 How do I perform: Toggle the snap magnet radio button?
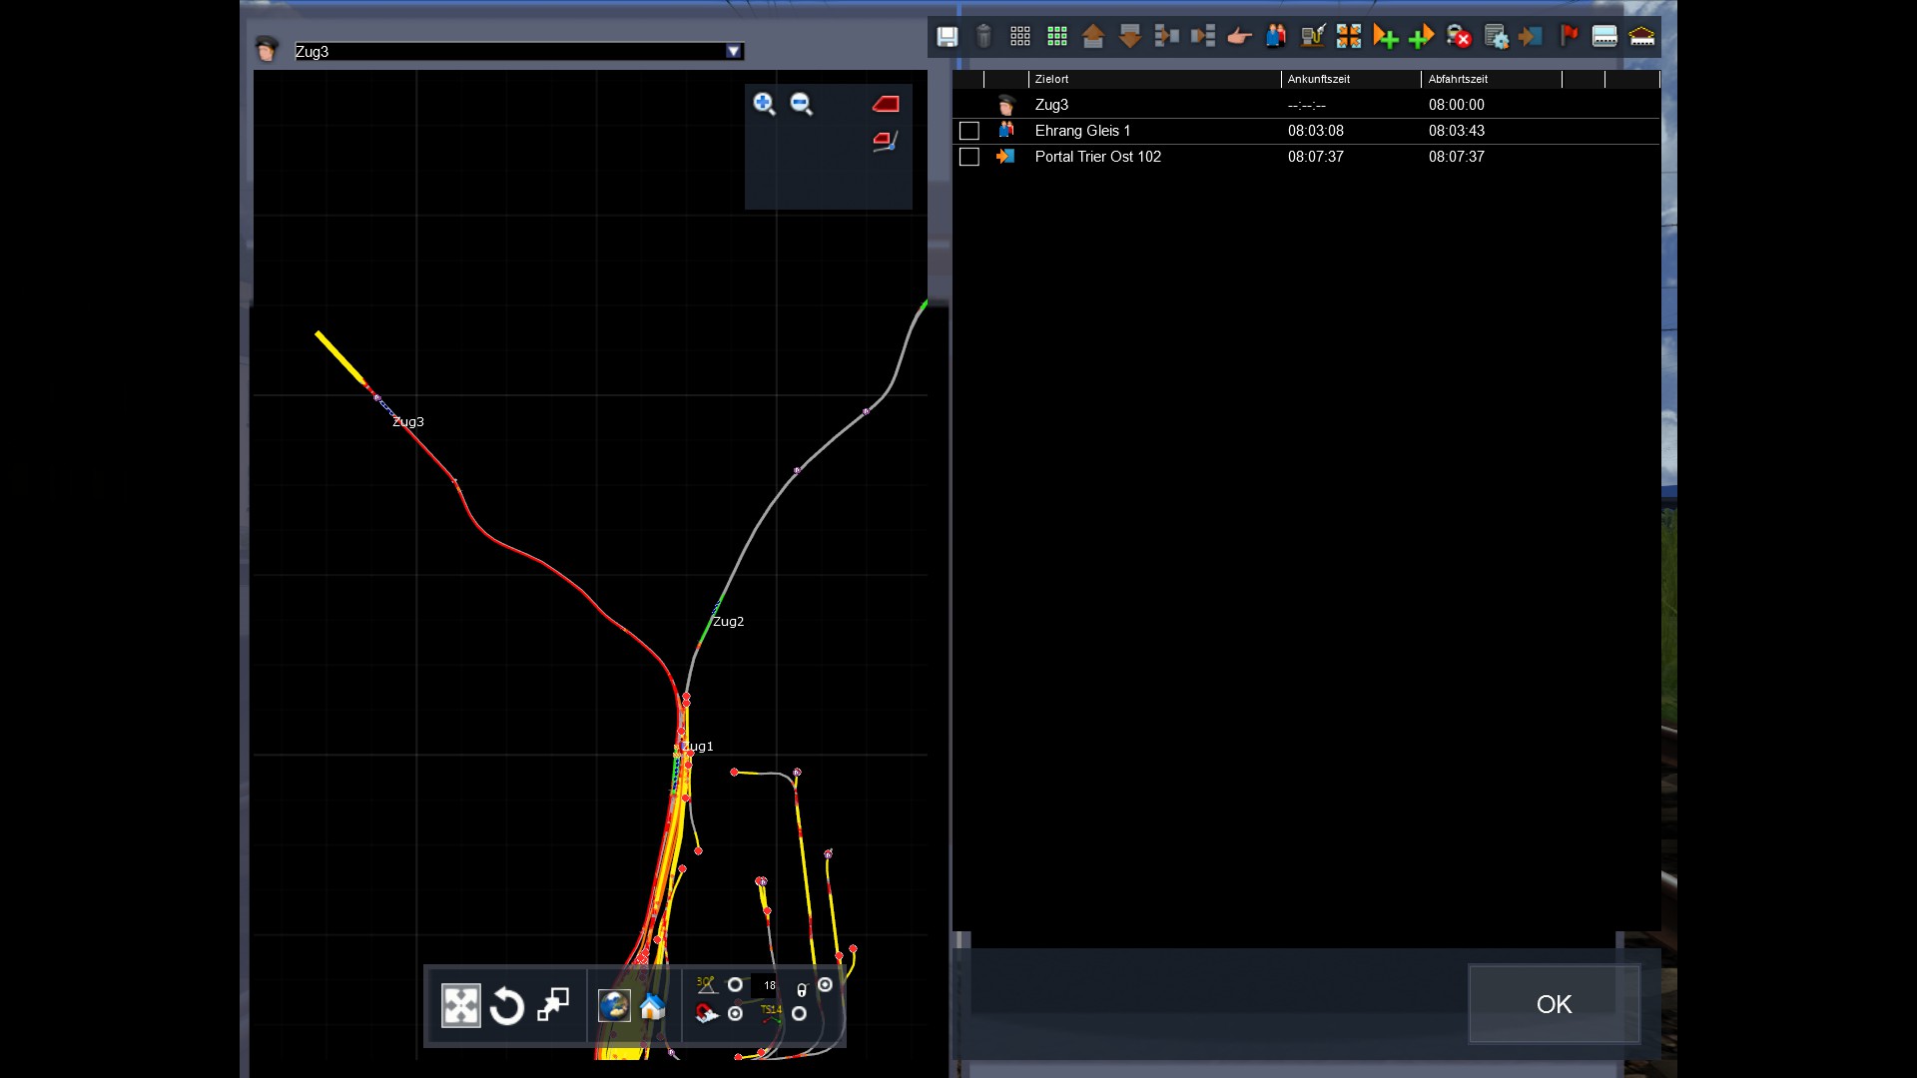(x=736, y=1014)
